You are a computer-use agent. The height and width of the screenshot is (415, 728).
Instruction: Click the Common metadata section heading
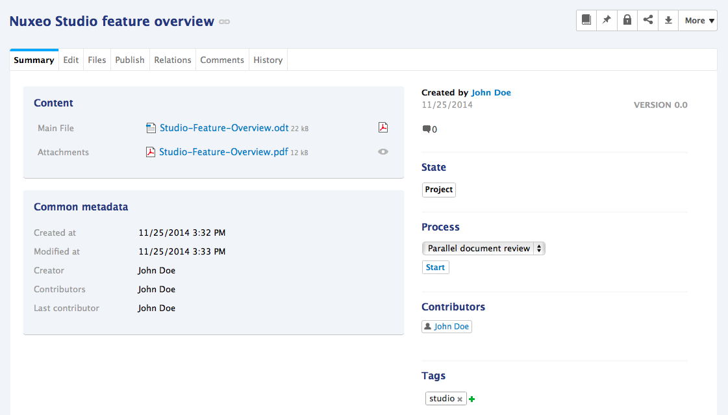click(81, 207)
